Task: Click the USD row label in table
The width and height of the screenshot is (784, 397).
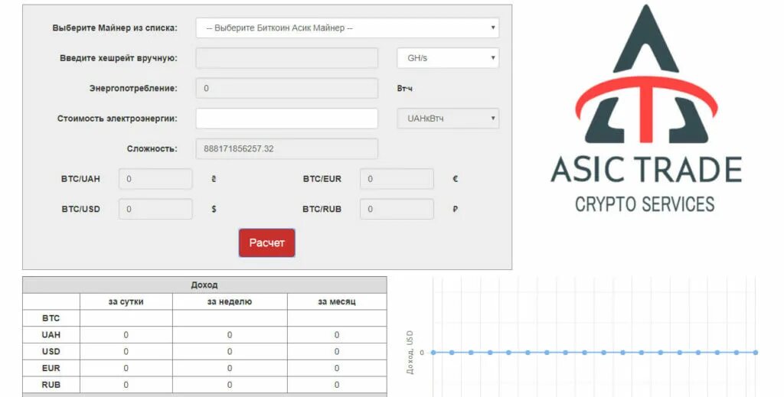Action: (51, 352)
